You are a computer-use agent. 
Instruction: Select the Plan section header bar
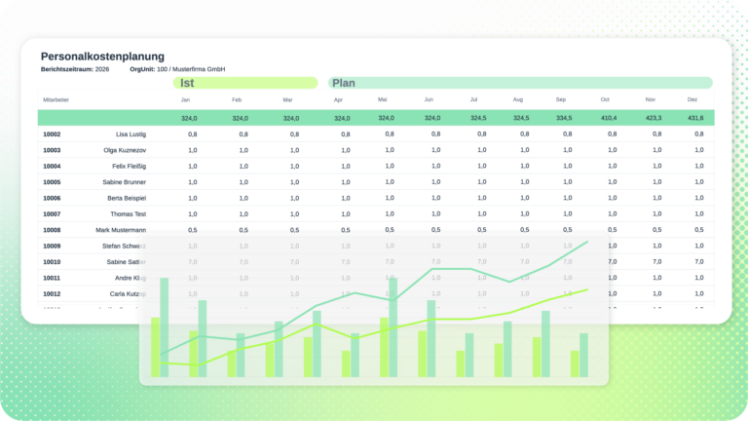coord(519,83)
